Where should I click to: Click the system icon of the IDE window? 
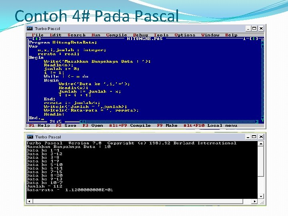(30, 28)
